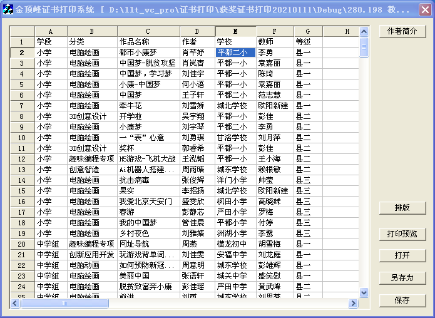The image size is (435, 318).
Task: Click cell 抗击病毒
Action: (149, 180)
